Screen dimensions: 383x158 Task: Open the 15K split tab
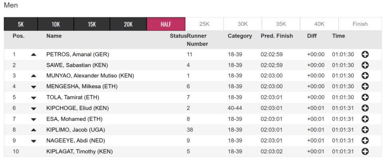point(92,24)
